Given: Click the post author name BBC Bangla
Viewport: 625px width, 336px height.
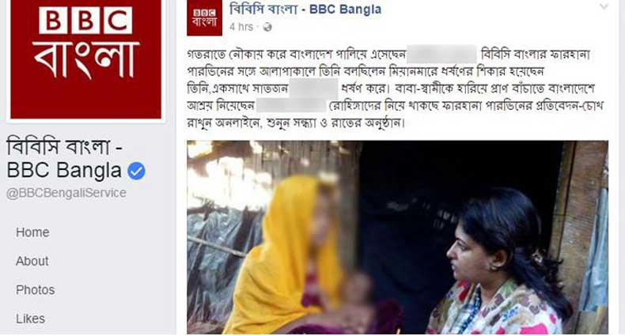Looking at the screenshot, I should pyautogui.click(x=305, y=9).
